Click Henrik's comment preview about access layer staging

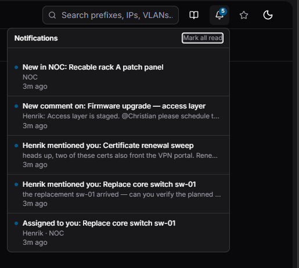pos(121,116)
